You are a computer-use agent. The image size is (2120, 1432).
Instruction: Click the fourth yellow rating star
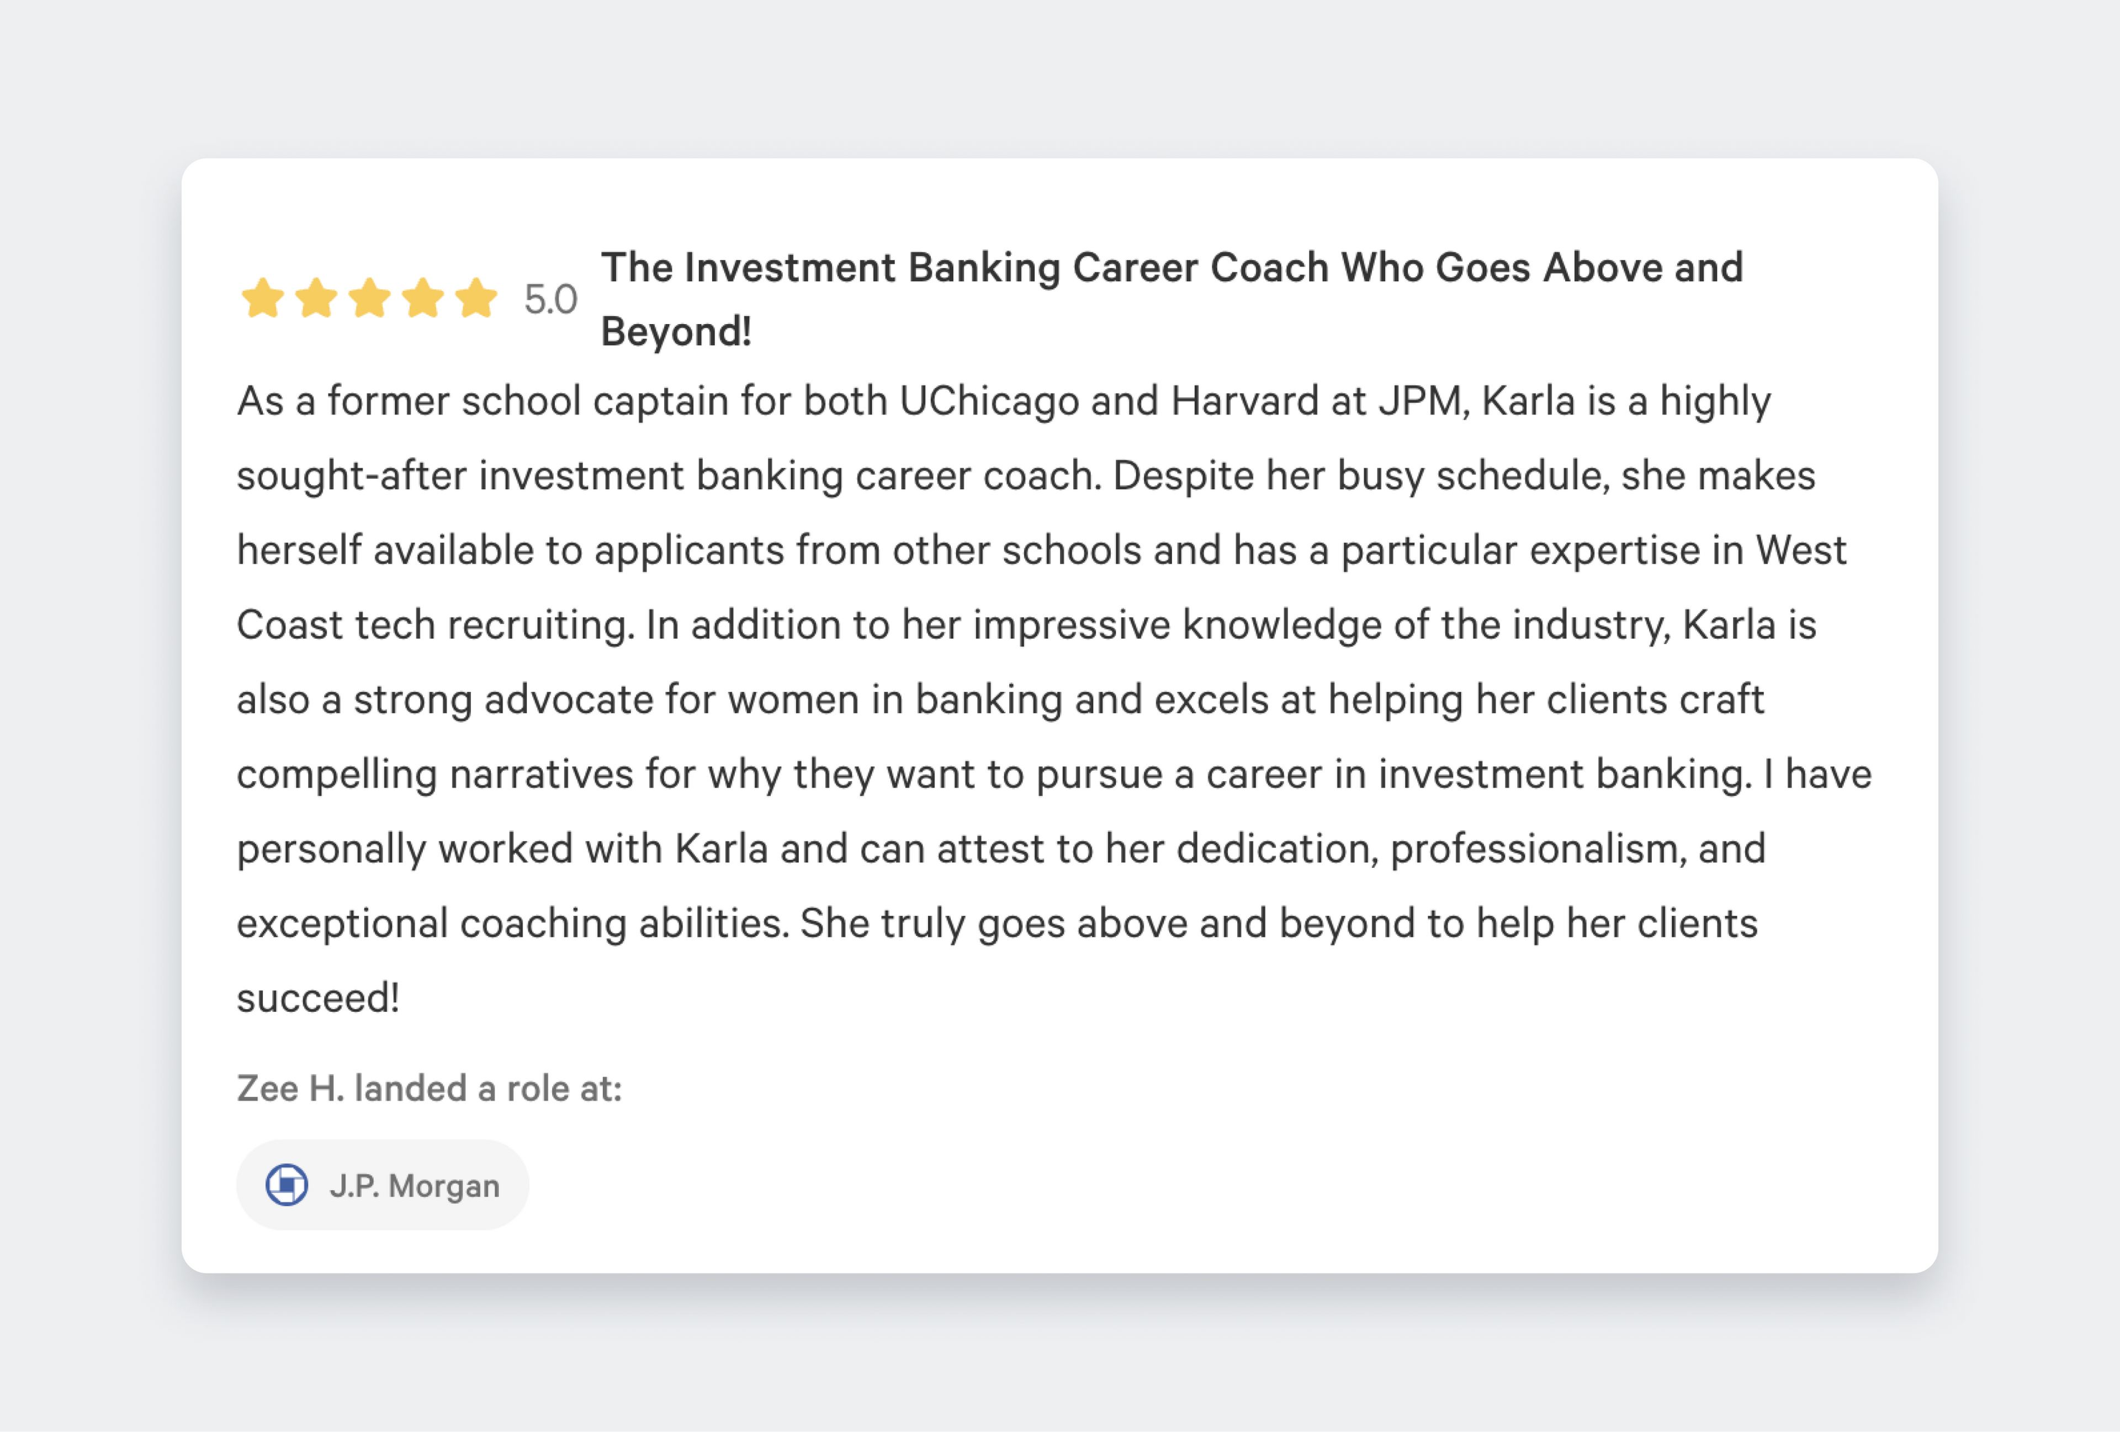[x=423, y=298]
